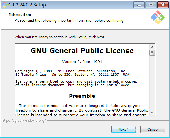Close the Git Setup window
Viewport: 170px width, 138px height.
point(163,5)
